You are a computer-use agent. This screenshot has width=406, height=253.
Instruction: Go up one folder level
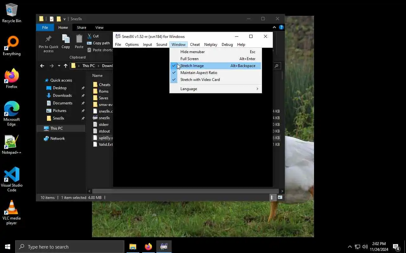(x=66, y=66)
